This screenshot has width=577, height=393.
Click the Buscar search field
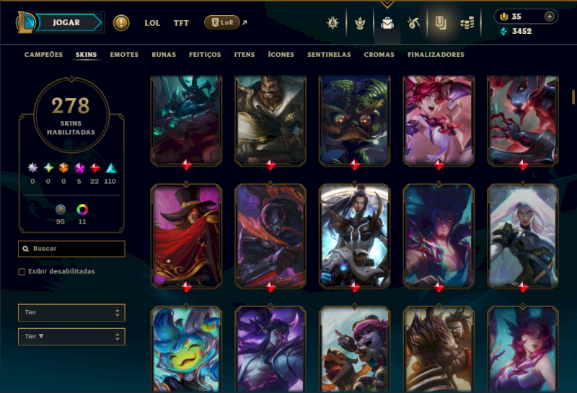71,249
